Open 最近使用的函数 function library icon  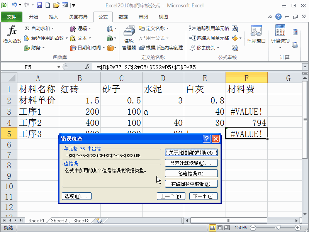pyautogui.click(x=26, y=38)
